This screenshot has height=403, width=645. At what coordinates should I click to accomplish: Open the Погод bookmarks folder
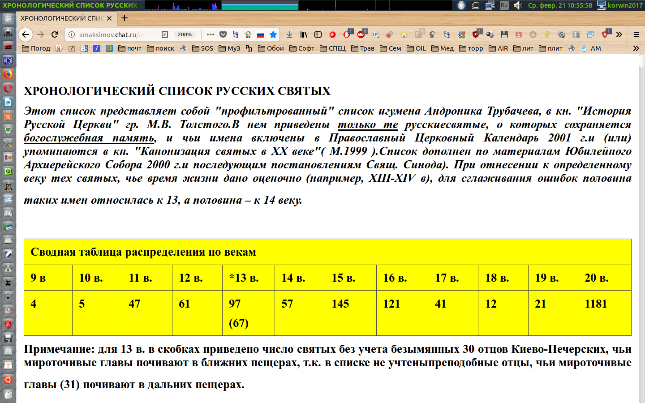[x=36, y=48]
